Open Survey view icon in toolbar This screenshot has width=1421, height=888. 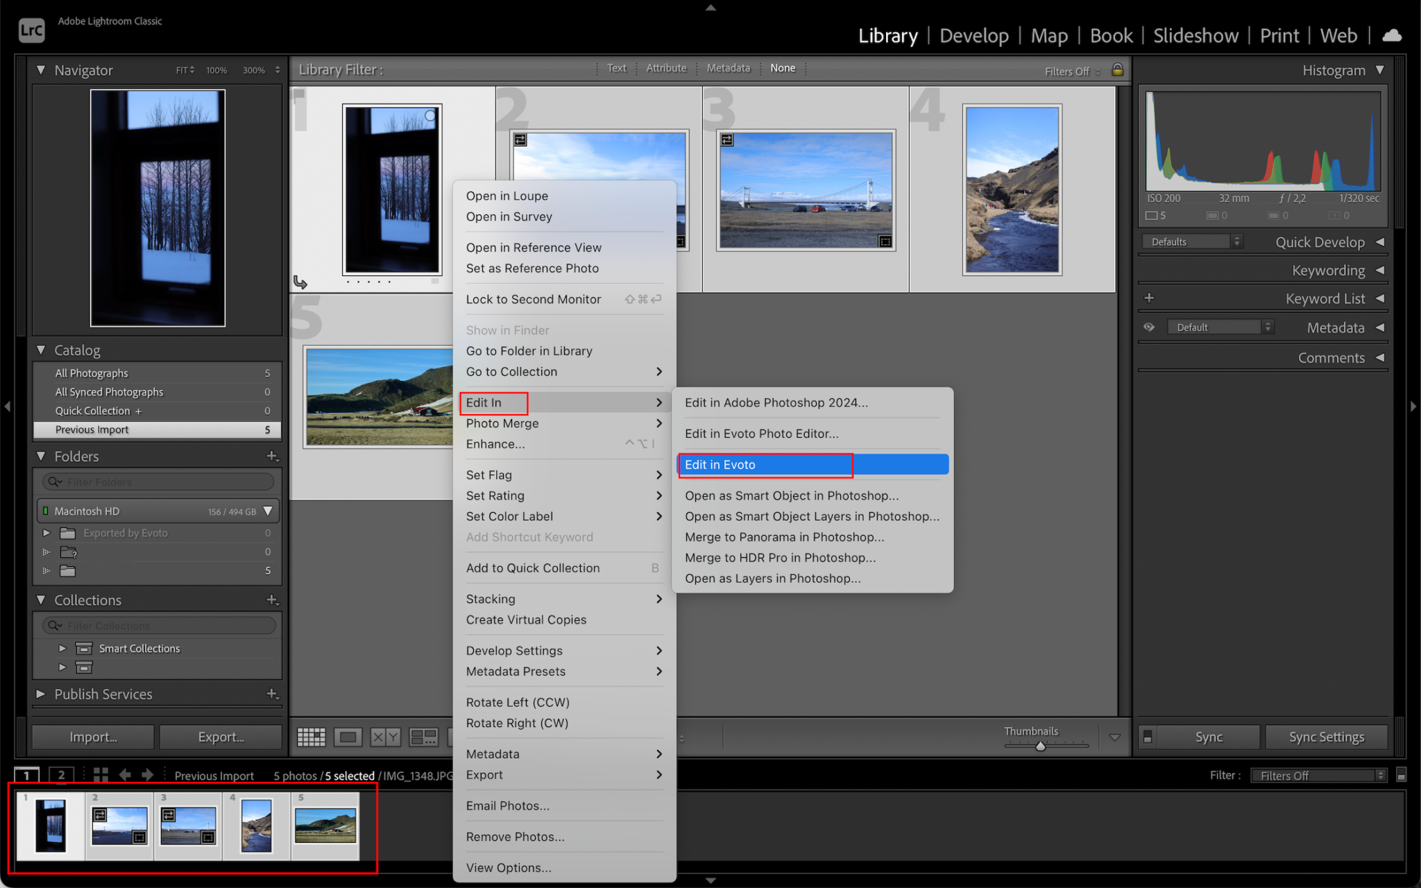pyautogui.click(x=423, y=737)
